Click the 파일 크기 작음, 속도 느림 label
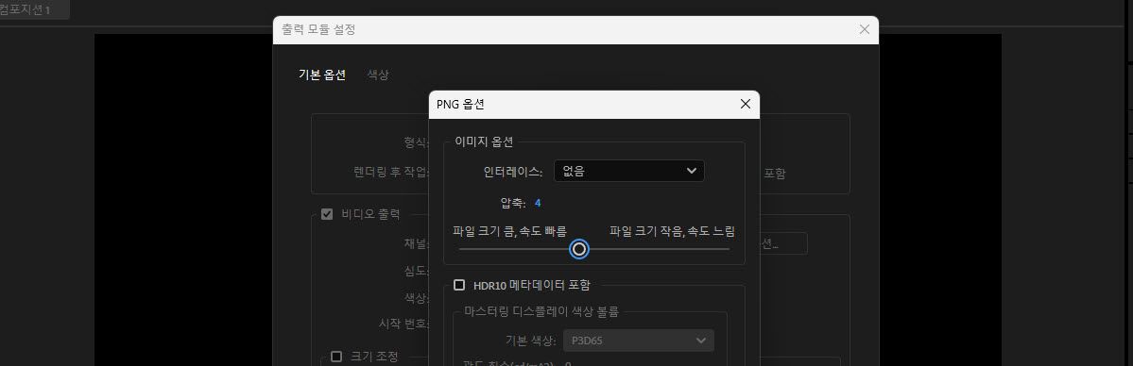This screenshot has height=366, width=1133. (x=672, y=231)
